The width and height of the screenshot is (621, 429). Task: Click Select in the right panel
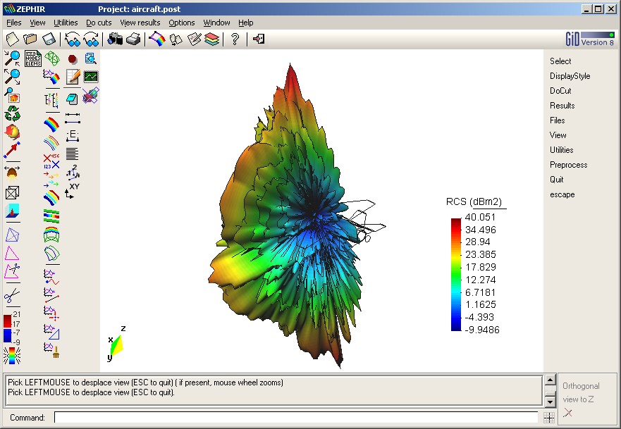[560, 61]
